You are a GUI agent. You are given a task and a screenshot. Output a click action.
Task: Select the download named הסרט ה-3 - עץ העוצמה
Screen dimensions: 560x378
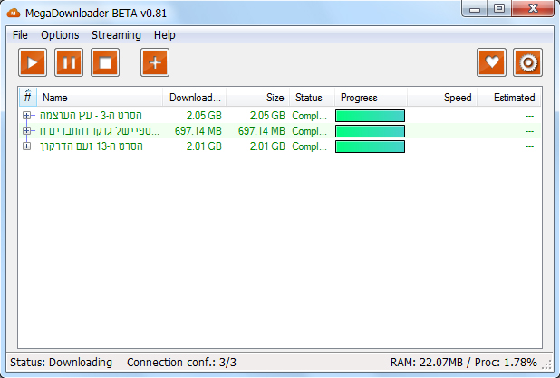91,116
